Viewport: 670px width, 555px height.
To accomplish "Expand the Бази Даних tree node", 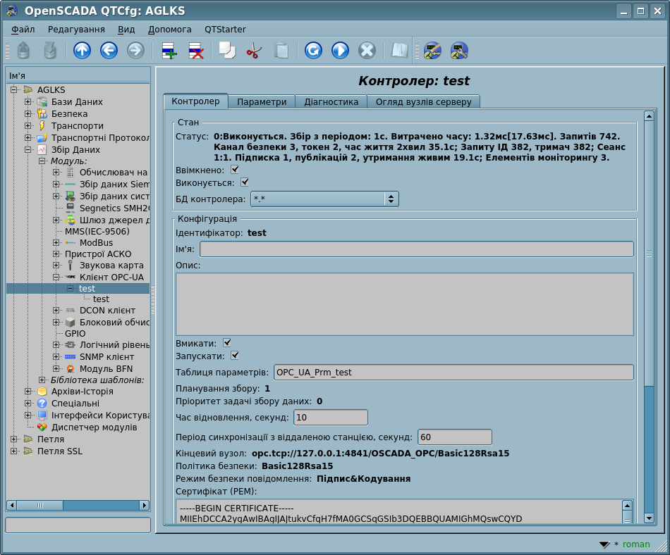I will point(28,101).
